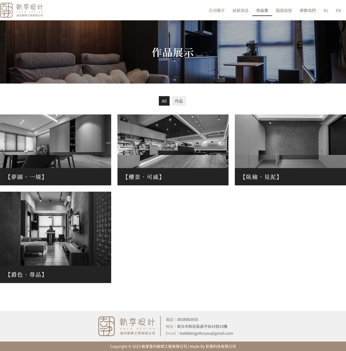Screen dimensions: 346x351
Task: Select the All filter button
Action: pos(164,101)
